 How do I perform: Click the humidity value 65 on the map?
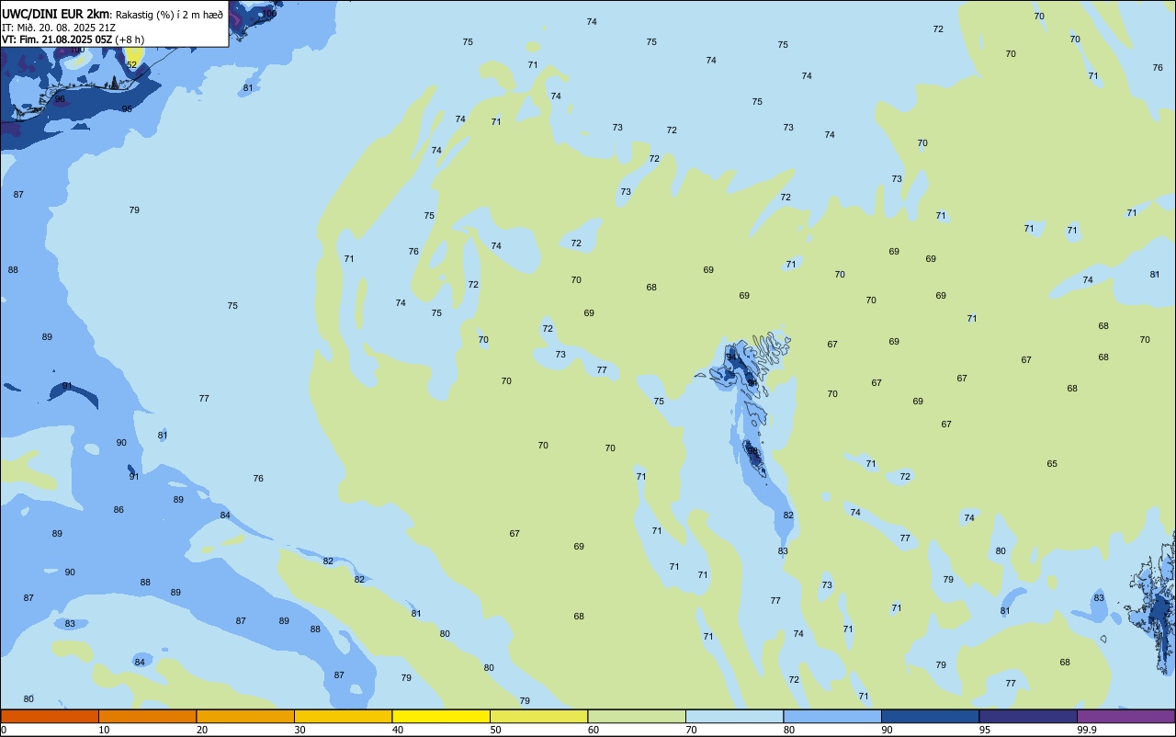click(x=1052, y=464)
